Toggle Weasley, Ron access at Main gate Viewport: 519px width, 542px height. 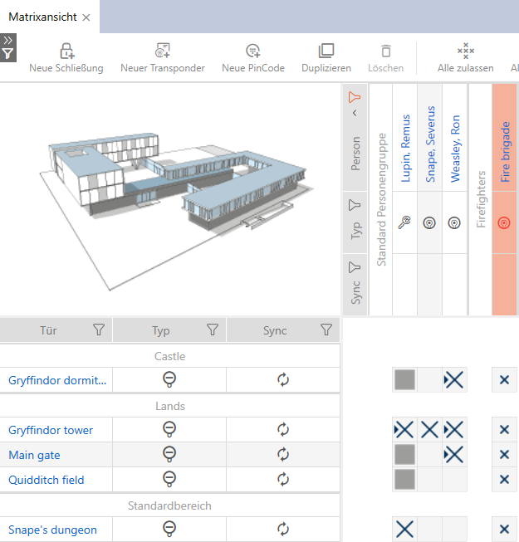(454, 455)
